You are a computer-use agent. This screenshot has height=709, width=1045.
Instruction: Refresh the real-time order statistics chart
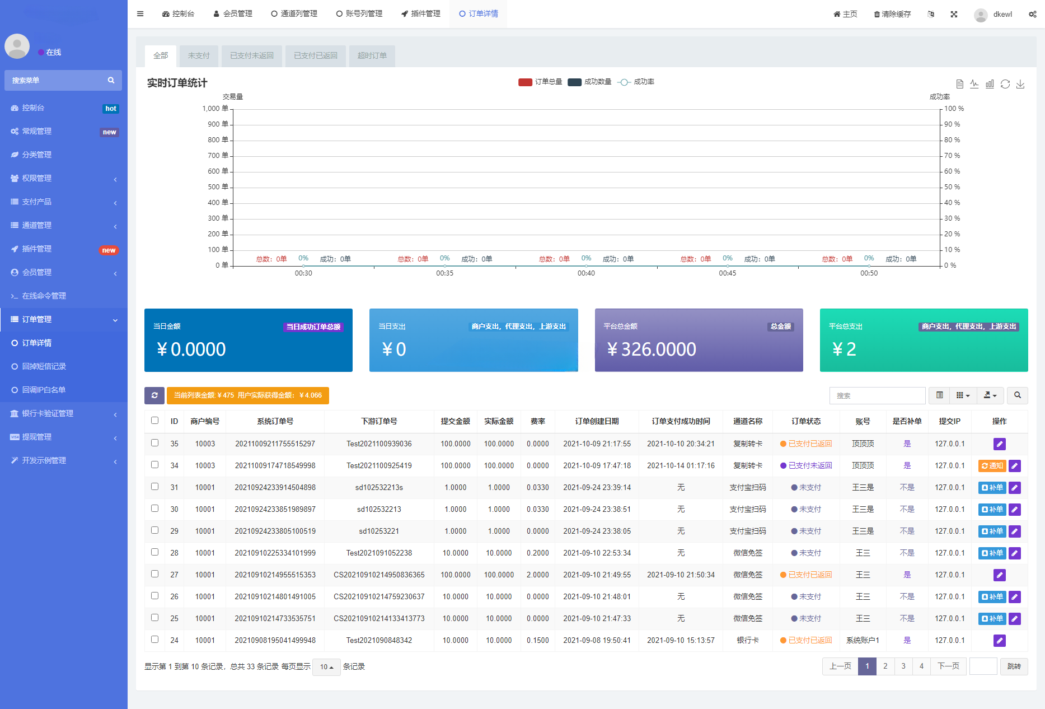[x=1006, y=84]
